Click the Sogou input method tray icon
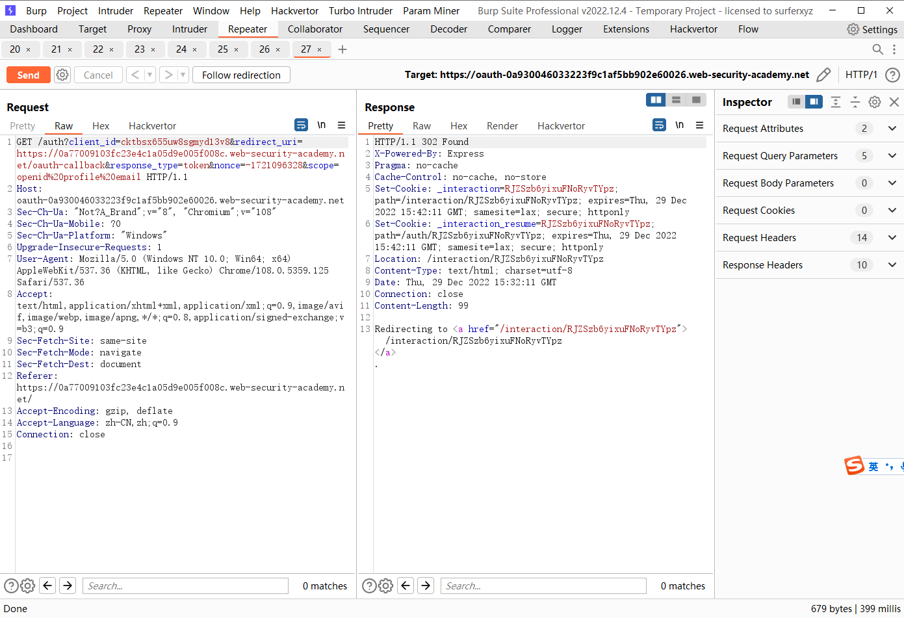This screenshot has height=618, width=904. coord(855,466)
